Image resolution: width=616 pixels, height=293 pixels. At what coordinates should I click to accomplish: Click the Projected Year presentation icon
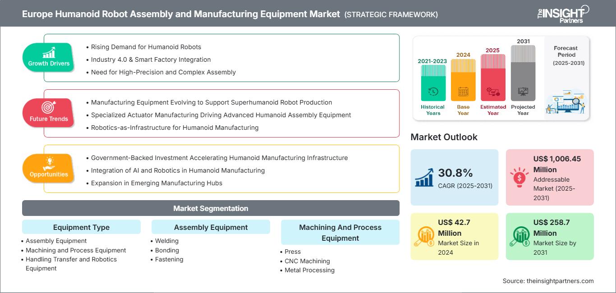[523, 92]
